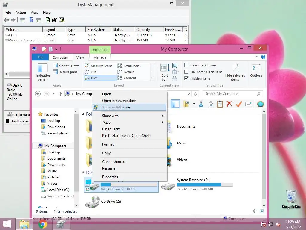Expand the layout gallery more arrow
This screenshot has width=306, height=230.
(152, 78)
